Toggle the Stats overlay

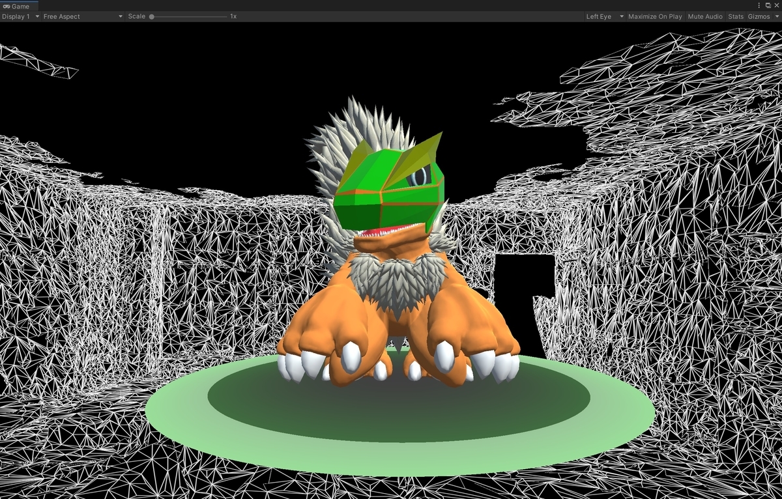(736, 16)
